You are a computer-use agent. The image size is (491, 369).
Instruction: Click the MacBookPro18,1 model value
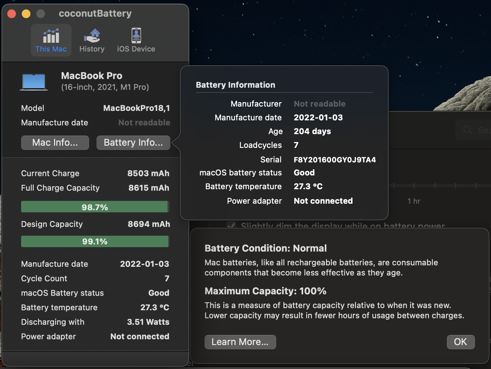pyautogui.click(x=137, y=108)
